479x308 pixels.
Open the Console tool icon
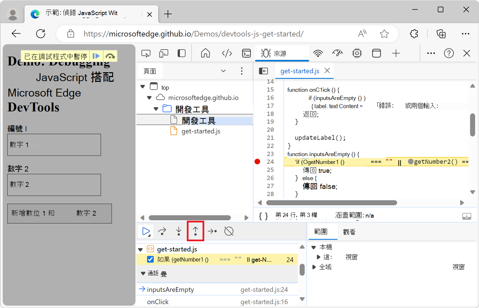[x=246, y=53]
